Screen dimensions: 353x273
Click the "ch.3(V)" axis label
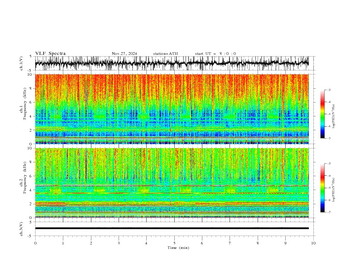[x=21, y=229]
